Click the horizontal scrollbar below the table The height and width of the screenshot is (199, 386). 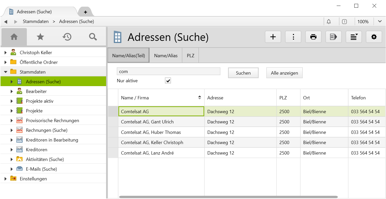[228, 197]
